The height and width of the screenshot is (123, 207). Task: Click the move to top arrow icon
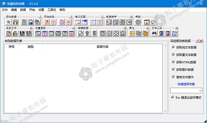pyautogui.click(x=103, y=33)
